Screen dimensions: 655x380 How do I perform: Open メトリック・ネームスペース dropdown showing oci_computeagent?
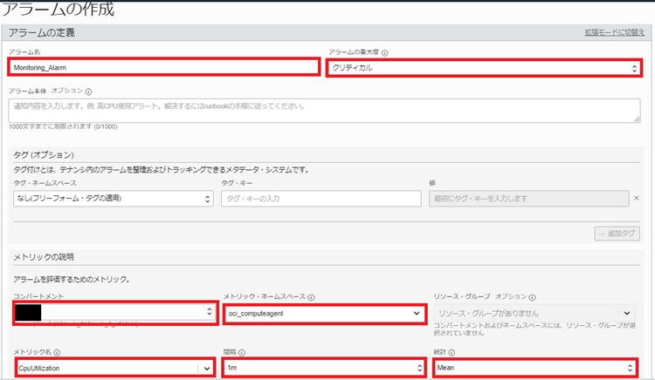click(x=324, y=313)
